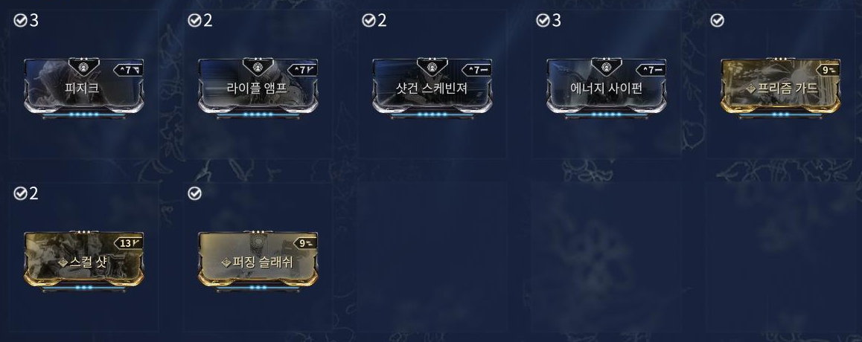The image size is (862, 342).
Task: Toggle the checkmark above 프리즘 가드 card
Action: [x=717, y=20]
